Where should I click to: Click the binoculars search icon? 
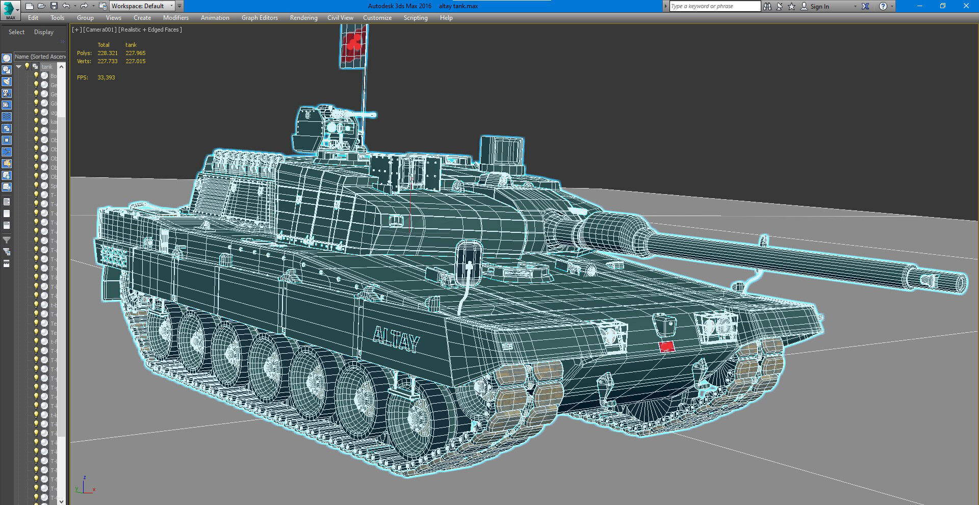(x=767, y=6)
